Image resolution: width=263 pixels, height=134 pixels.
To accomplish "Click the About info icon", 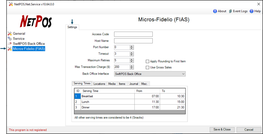I will pyautogui.click(x=215, y=11).
